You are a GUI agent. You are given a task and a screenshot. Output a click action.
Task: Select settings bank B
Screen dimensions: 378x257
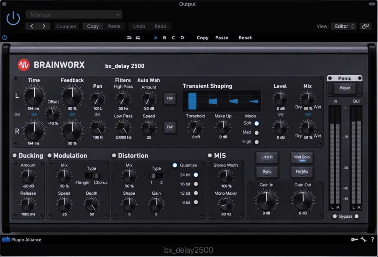point(165,38)
